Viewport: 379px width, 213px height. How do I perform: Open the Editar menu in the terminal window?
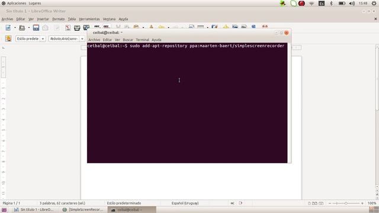(107, 40)
